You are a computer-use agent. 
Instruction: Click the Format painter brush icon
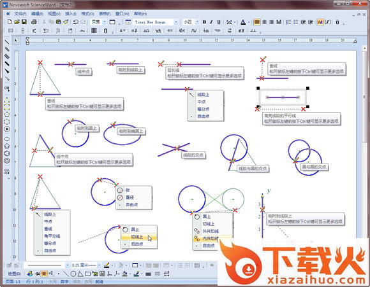click(66, 22)
